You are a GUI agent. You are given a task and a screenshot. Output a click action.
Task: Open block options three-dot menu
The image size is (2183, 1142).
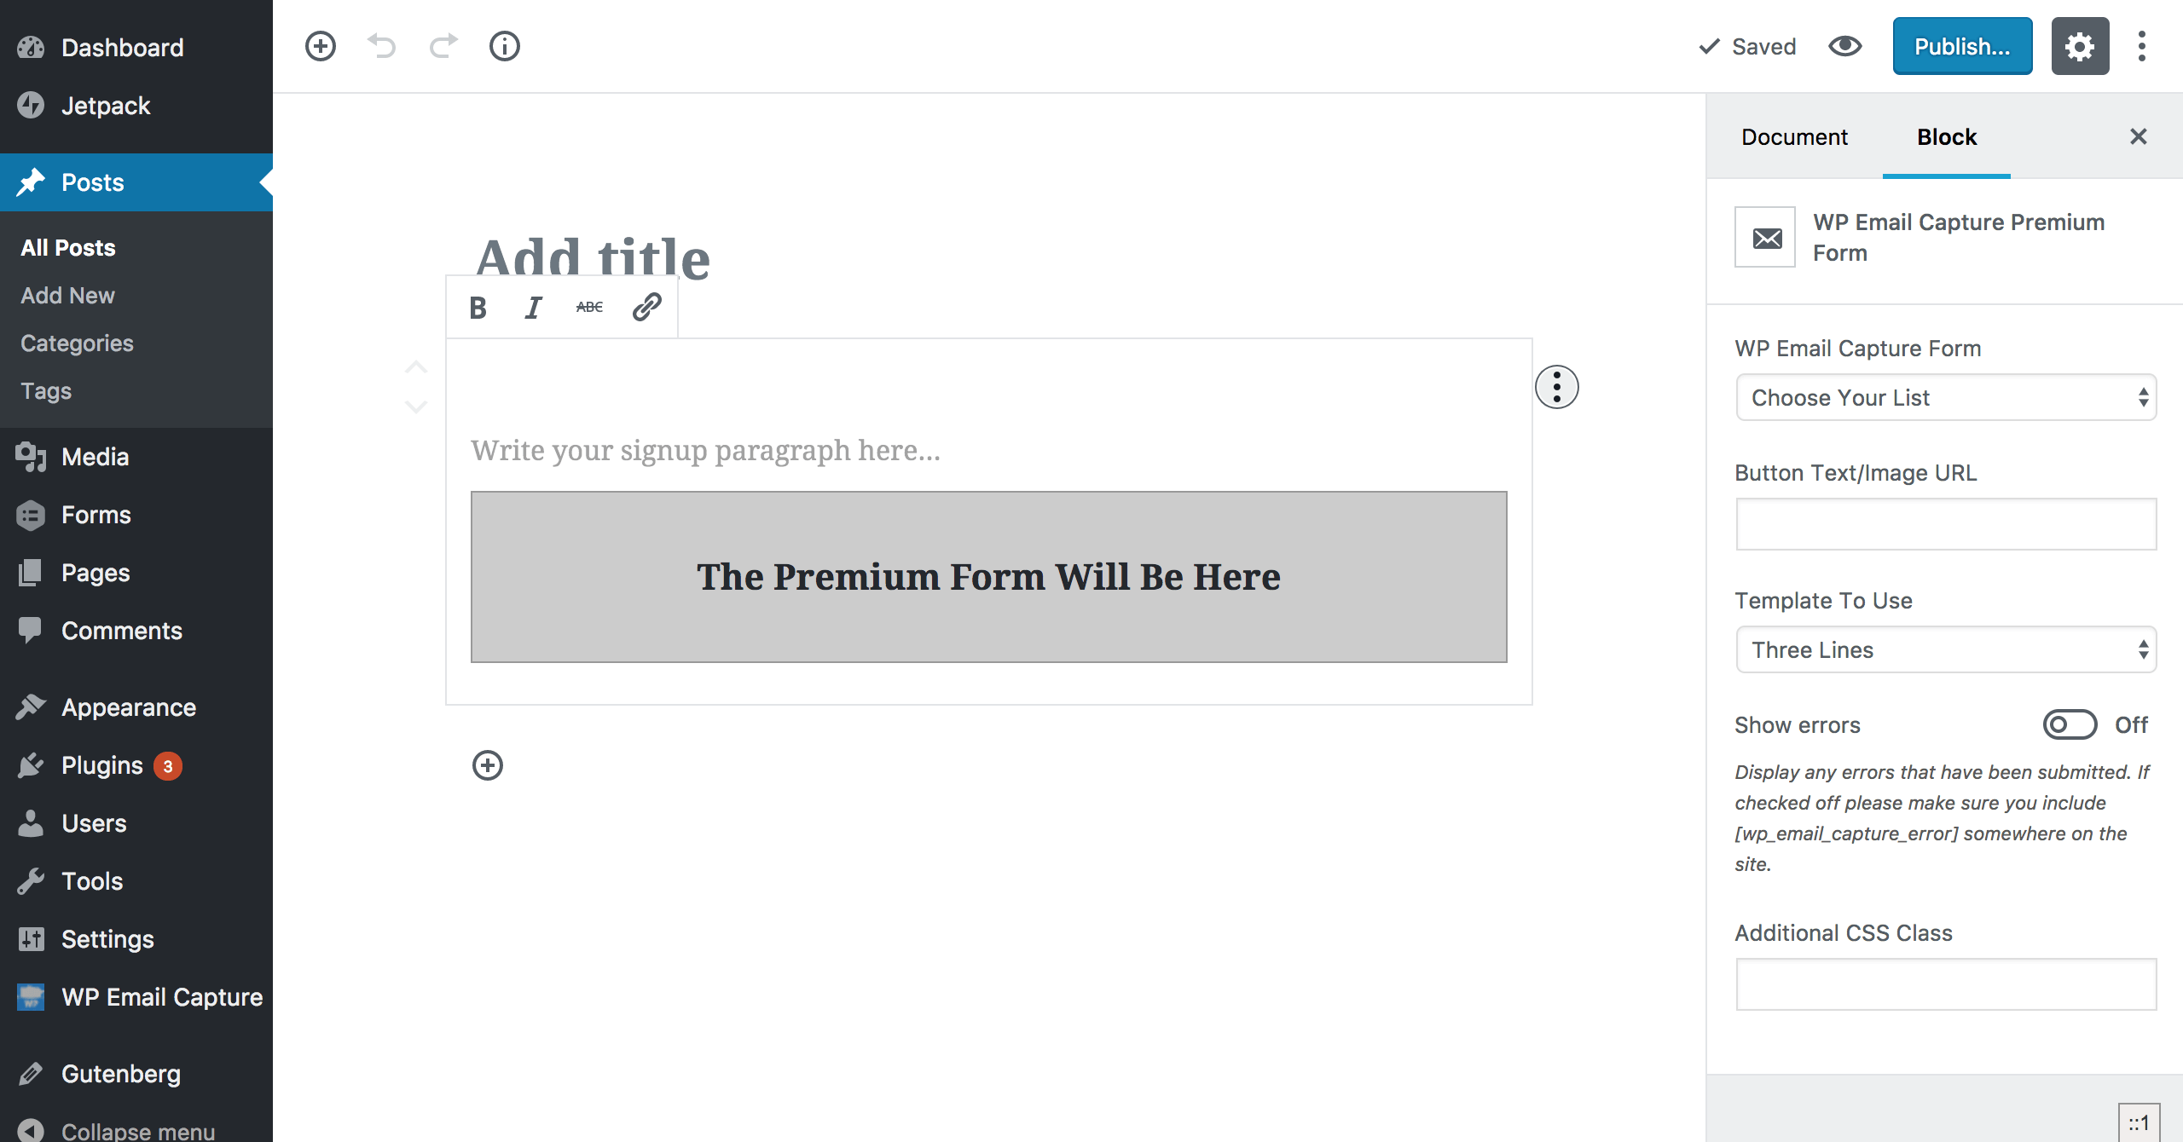pos(1557,388)
